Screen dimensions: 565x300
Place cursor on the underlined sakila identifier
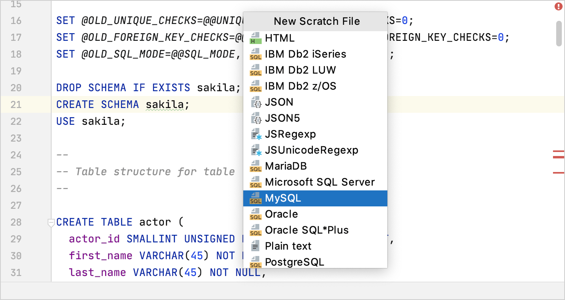click(x=164, y=105)
